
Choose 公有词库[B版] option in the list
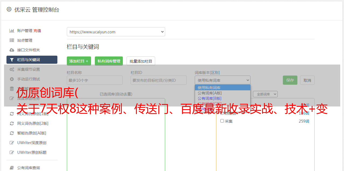pyautogui.click(x=223, y=98)
